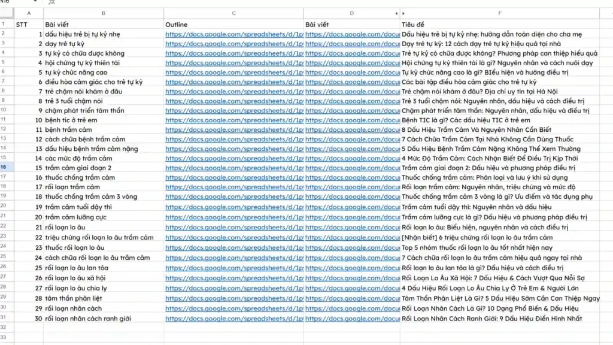Open the column D document link for "rối loạn lo âu"
Screen dimensions: 613x345
tap(353, 227)
